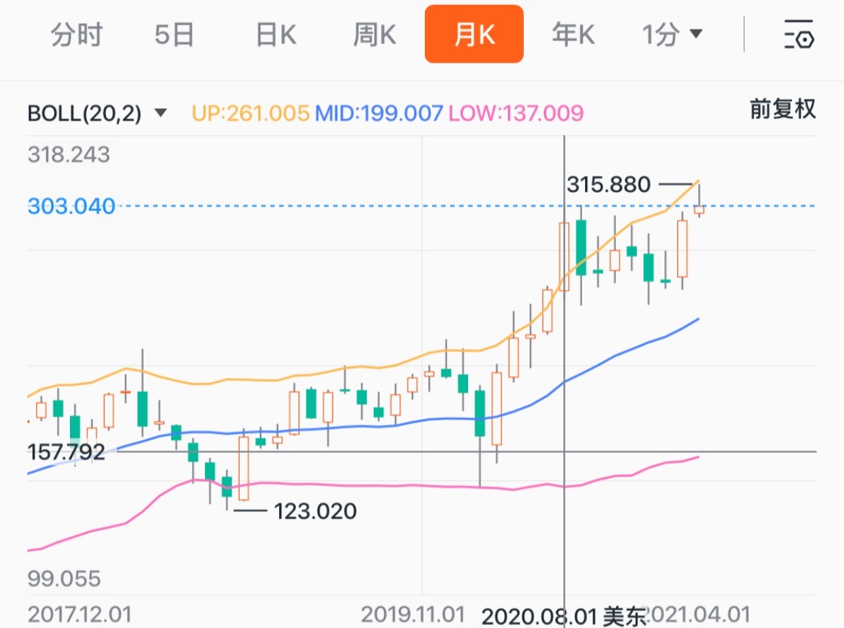Screen dimensions: 844x628
Task: Click the 303.040 current price label
Action: point(71,207)
